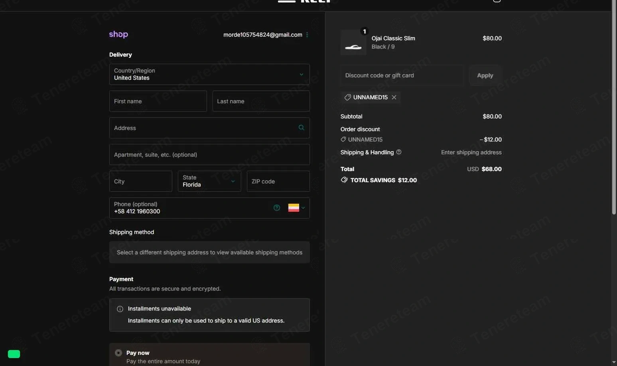Click the phone field help question mark

pos(276,208)
